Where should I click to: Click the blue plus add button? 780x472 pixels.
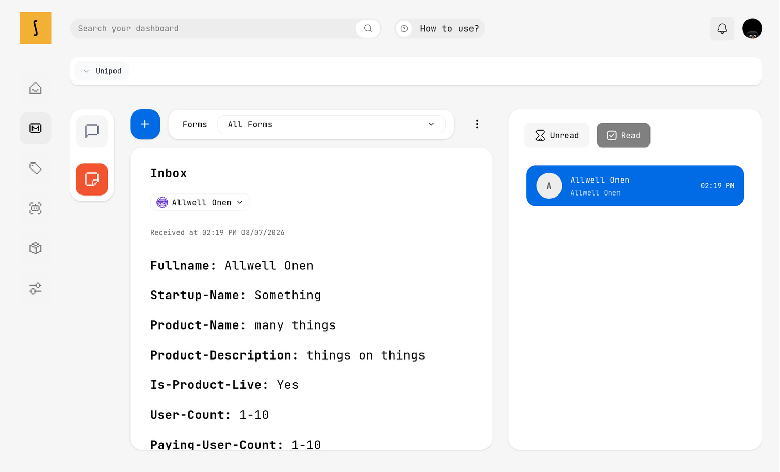click(145, 124)
